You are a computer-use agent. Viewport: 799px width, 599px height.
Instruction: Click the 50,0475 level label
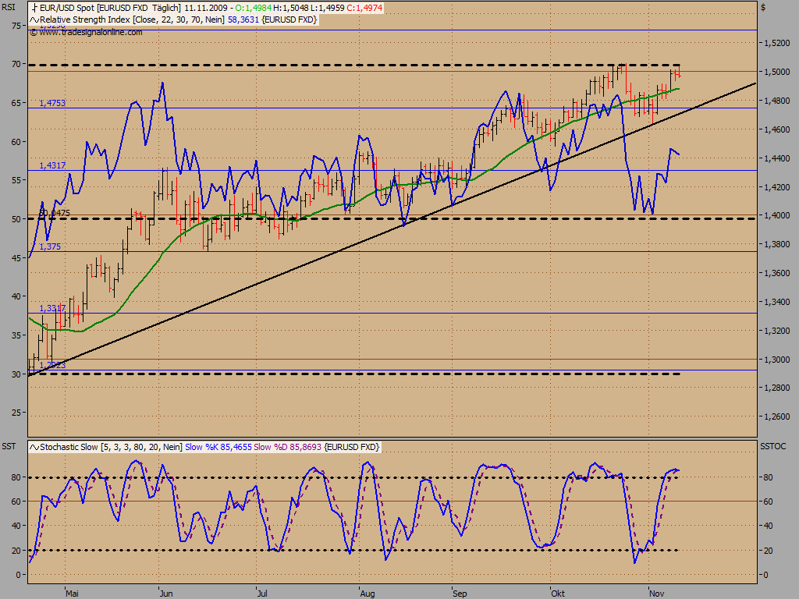click(55, 213)
